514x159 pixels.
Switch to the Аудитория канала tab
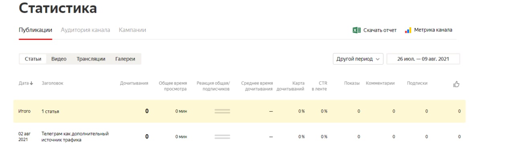(85, 30)
